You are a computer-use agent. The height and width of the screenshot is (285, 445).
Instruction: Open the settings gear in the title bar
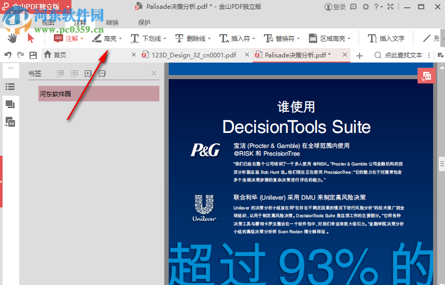(365, 7)
